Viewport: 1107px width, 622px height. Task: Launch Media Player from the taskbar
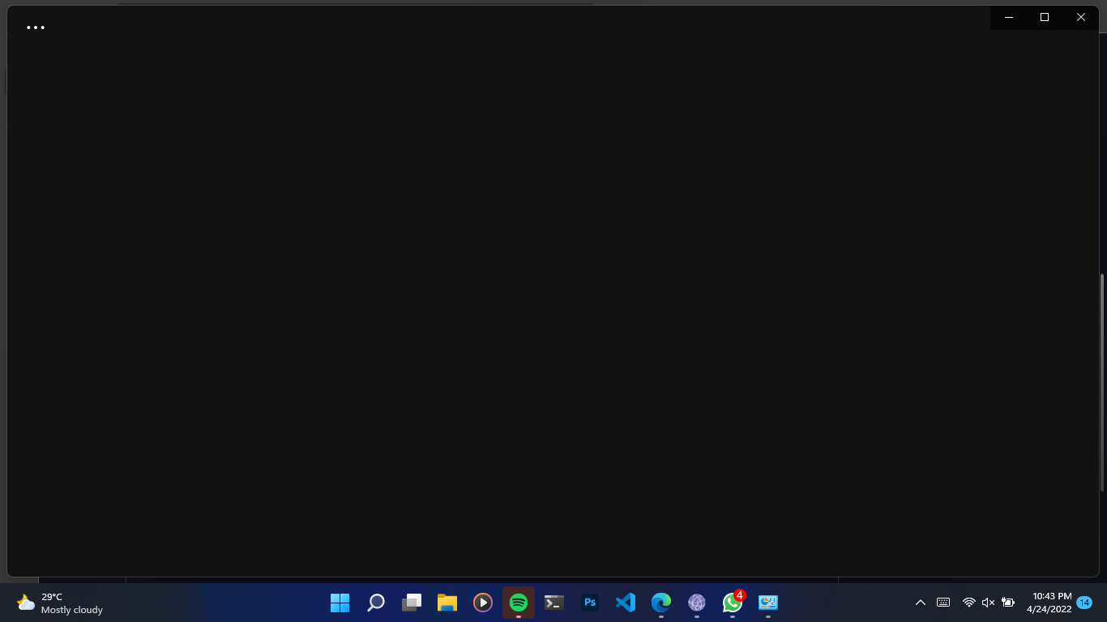pyautogui.click(x=482, y=603)
